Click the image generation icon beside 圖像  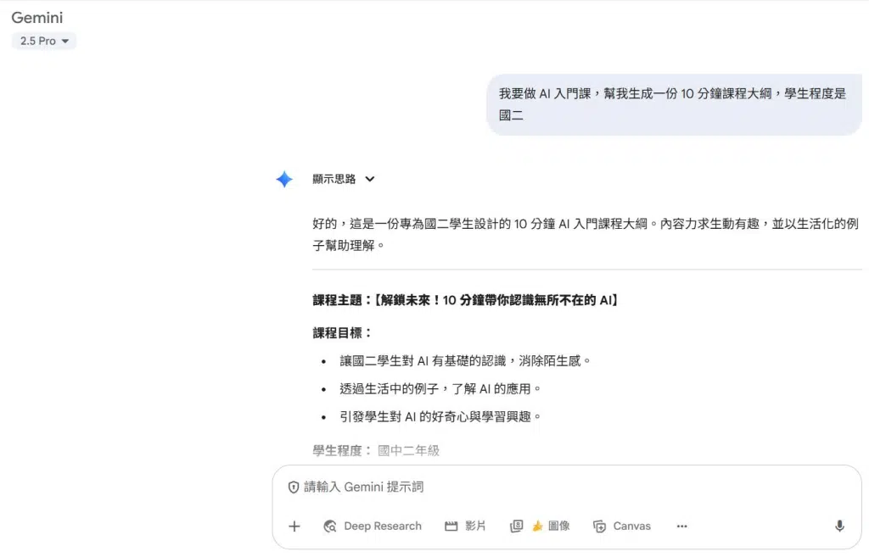517,526
